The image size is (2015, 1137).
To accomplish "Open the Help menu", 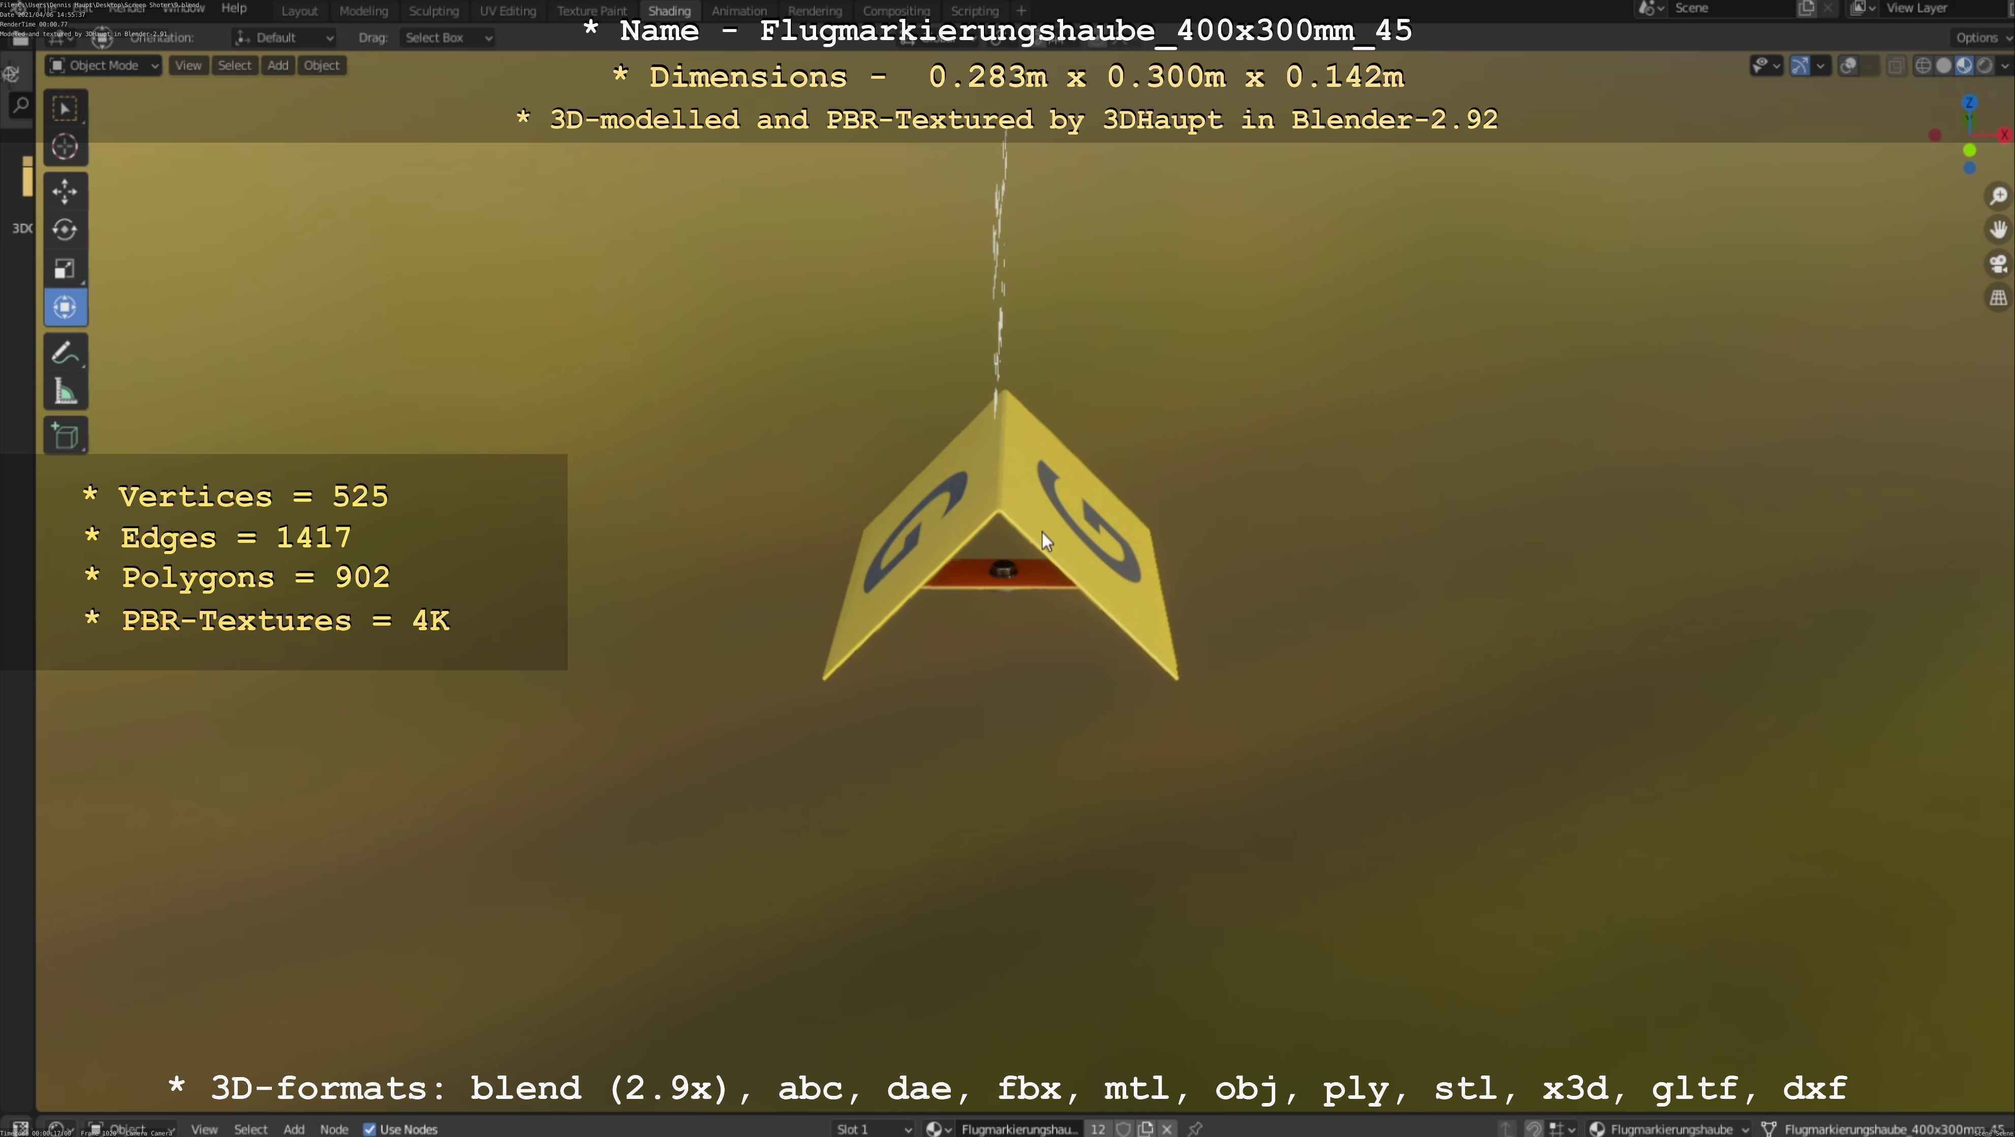I will click(x=234, y=8).
